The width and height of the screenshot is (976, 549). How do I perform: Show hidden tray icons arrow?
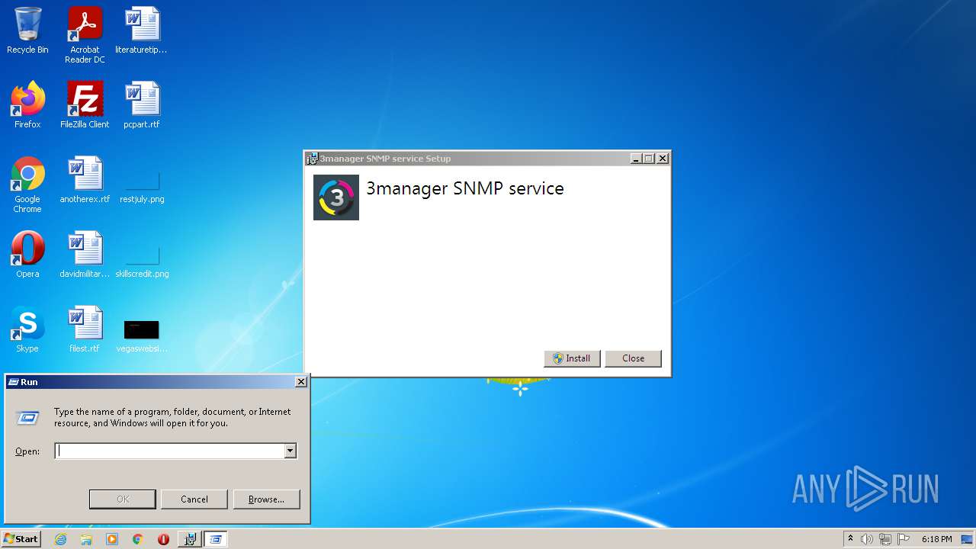click(x=850, y=539)
